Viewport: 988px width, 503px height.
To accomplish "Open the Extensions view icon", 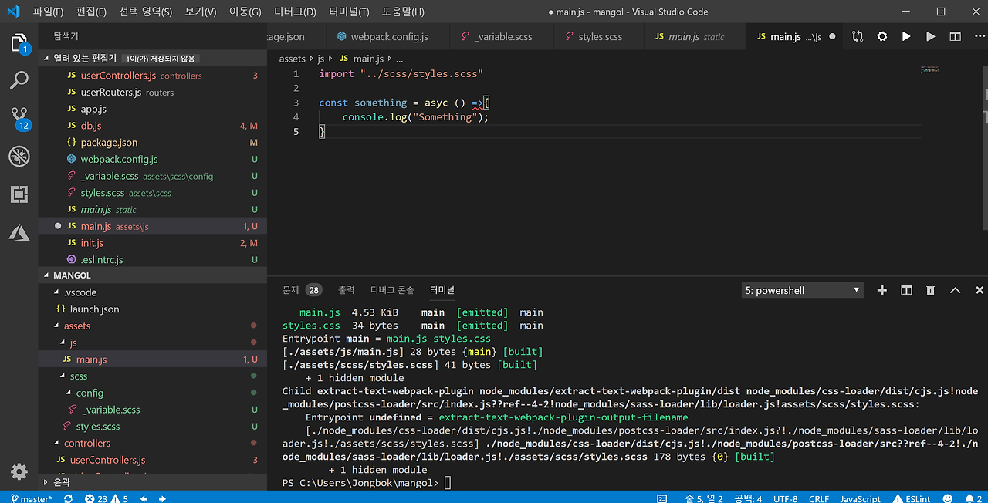I will point(19,194).
